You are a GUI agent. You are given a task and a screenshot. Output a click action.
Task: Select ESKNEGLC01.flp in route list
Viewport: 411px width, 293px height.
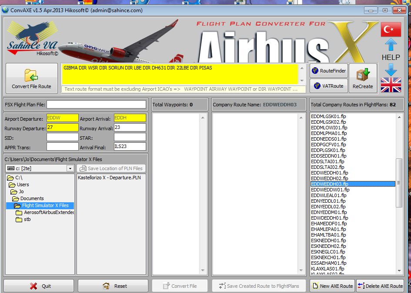pos(328,252)
